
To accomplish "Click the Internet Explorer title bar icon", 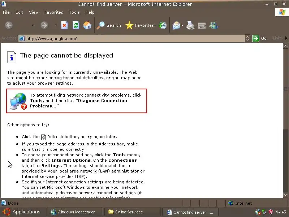I will (x=4, y=4).
